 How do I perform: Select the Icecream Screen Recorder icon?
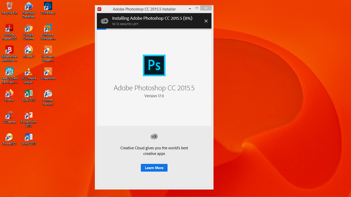coord(48,54)
